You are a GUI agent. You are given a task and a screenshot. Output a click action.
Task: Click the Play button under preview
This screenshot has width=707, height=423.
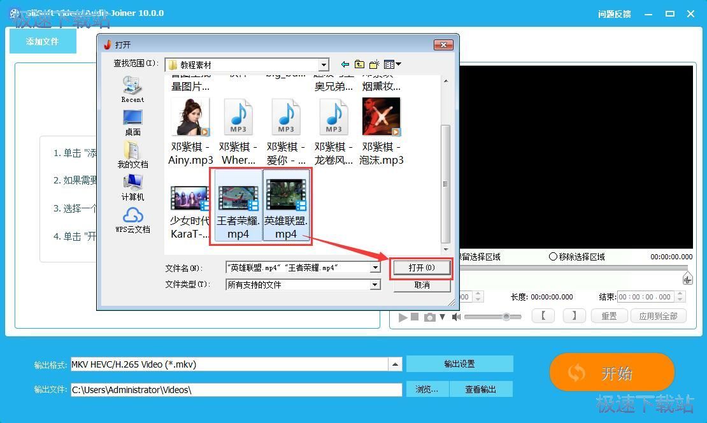(403, 317)
